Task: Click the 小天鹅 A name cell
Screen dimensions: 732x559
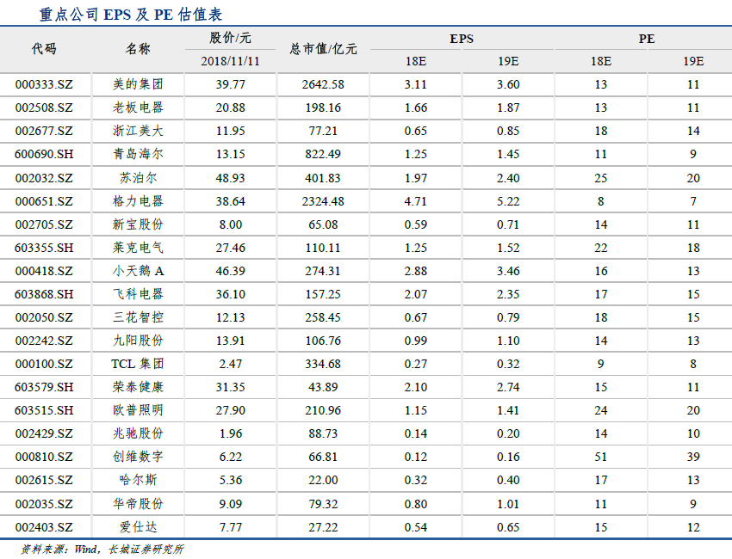Action: (x=138, y=271)
